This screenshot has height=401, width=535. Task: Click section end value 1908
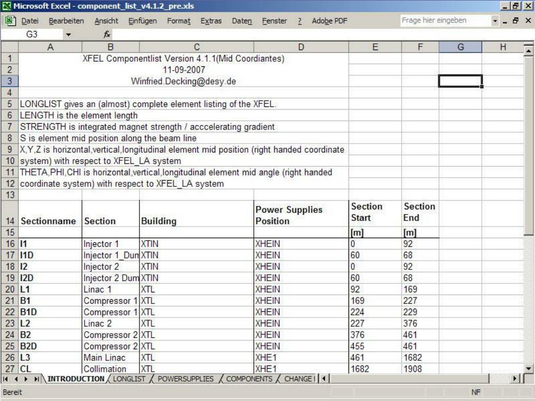click(420, 369)
